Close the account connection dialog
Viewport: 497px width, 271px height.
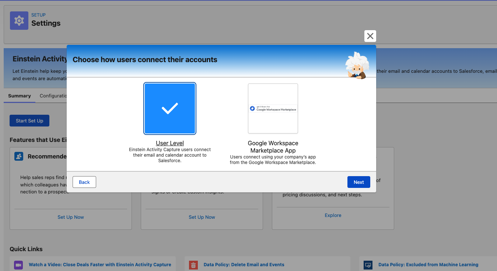click(x=370, y=36)
